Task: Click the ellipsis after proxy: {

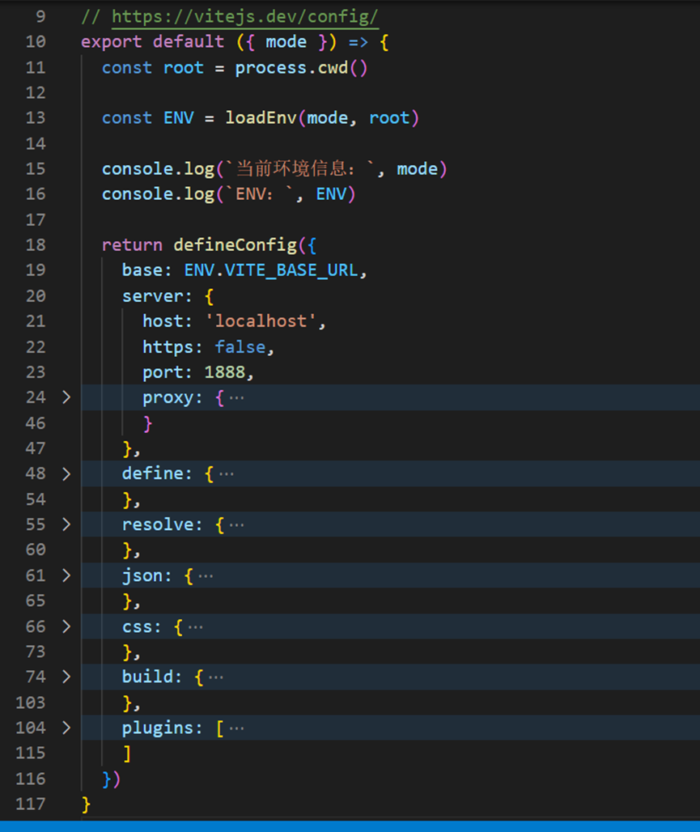Action: (236, 398)
